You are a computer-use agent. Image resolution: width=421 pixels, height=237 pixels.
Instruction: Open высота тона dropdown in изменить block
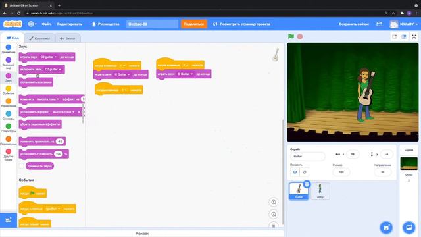(48, 99)
